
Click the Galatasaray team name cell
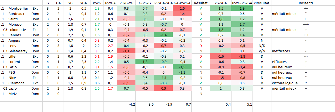18,51
